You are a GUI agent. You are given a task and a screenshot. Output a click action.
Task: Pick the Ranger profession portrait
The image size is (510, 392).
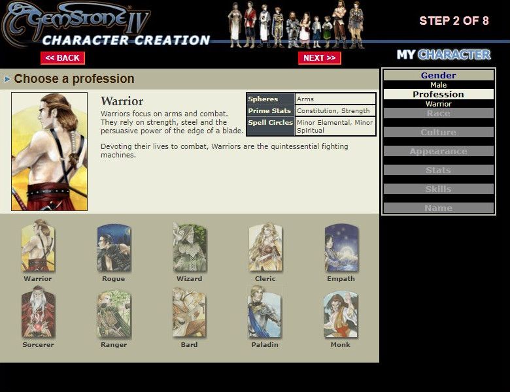click(114, 312)
